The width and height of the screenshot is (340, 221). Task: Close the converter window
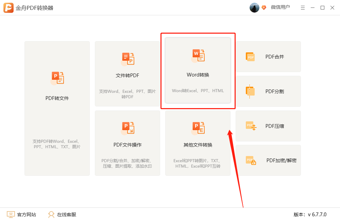tap(332, 8)
